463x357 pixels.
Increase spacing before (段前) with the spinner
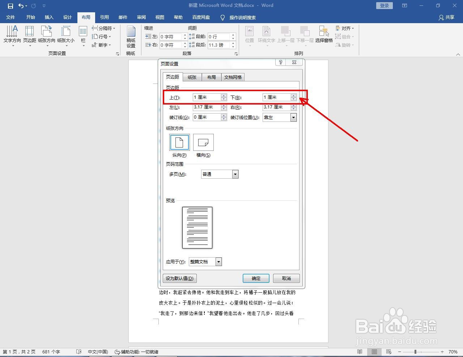point(233,35)
